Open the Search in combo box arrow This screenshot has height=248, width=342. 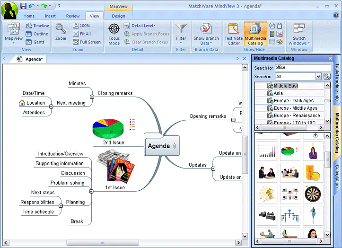[x=318, y=76]
